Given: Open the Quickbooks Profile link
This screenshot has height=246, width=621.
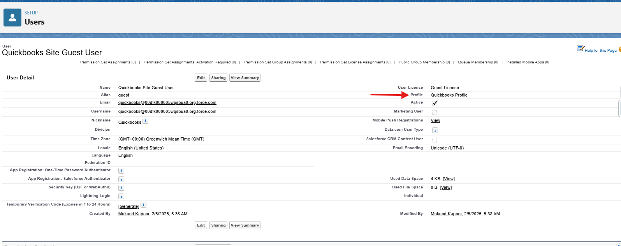Looking at the screenshot, I should tap(449, 95).
